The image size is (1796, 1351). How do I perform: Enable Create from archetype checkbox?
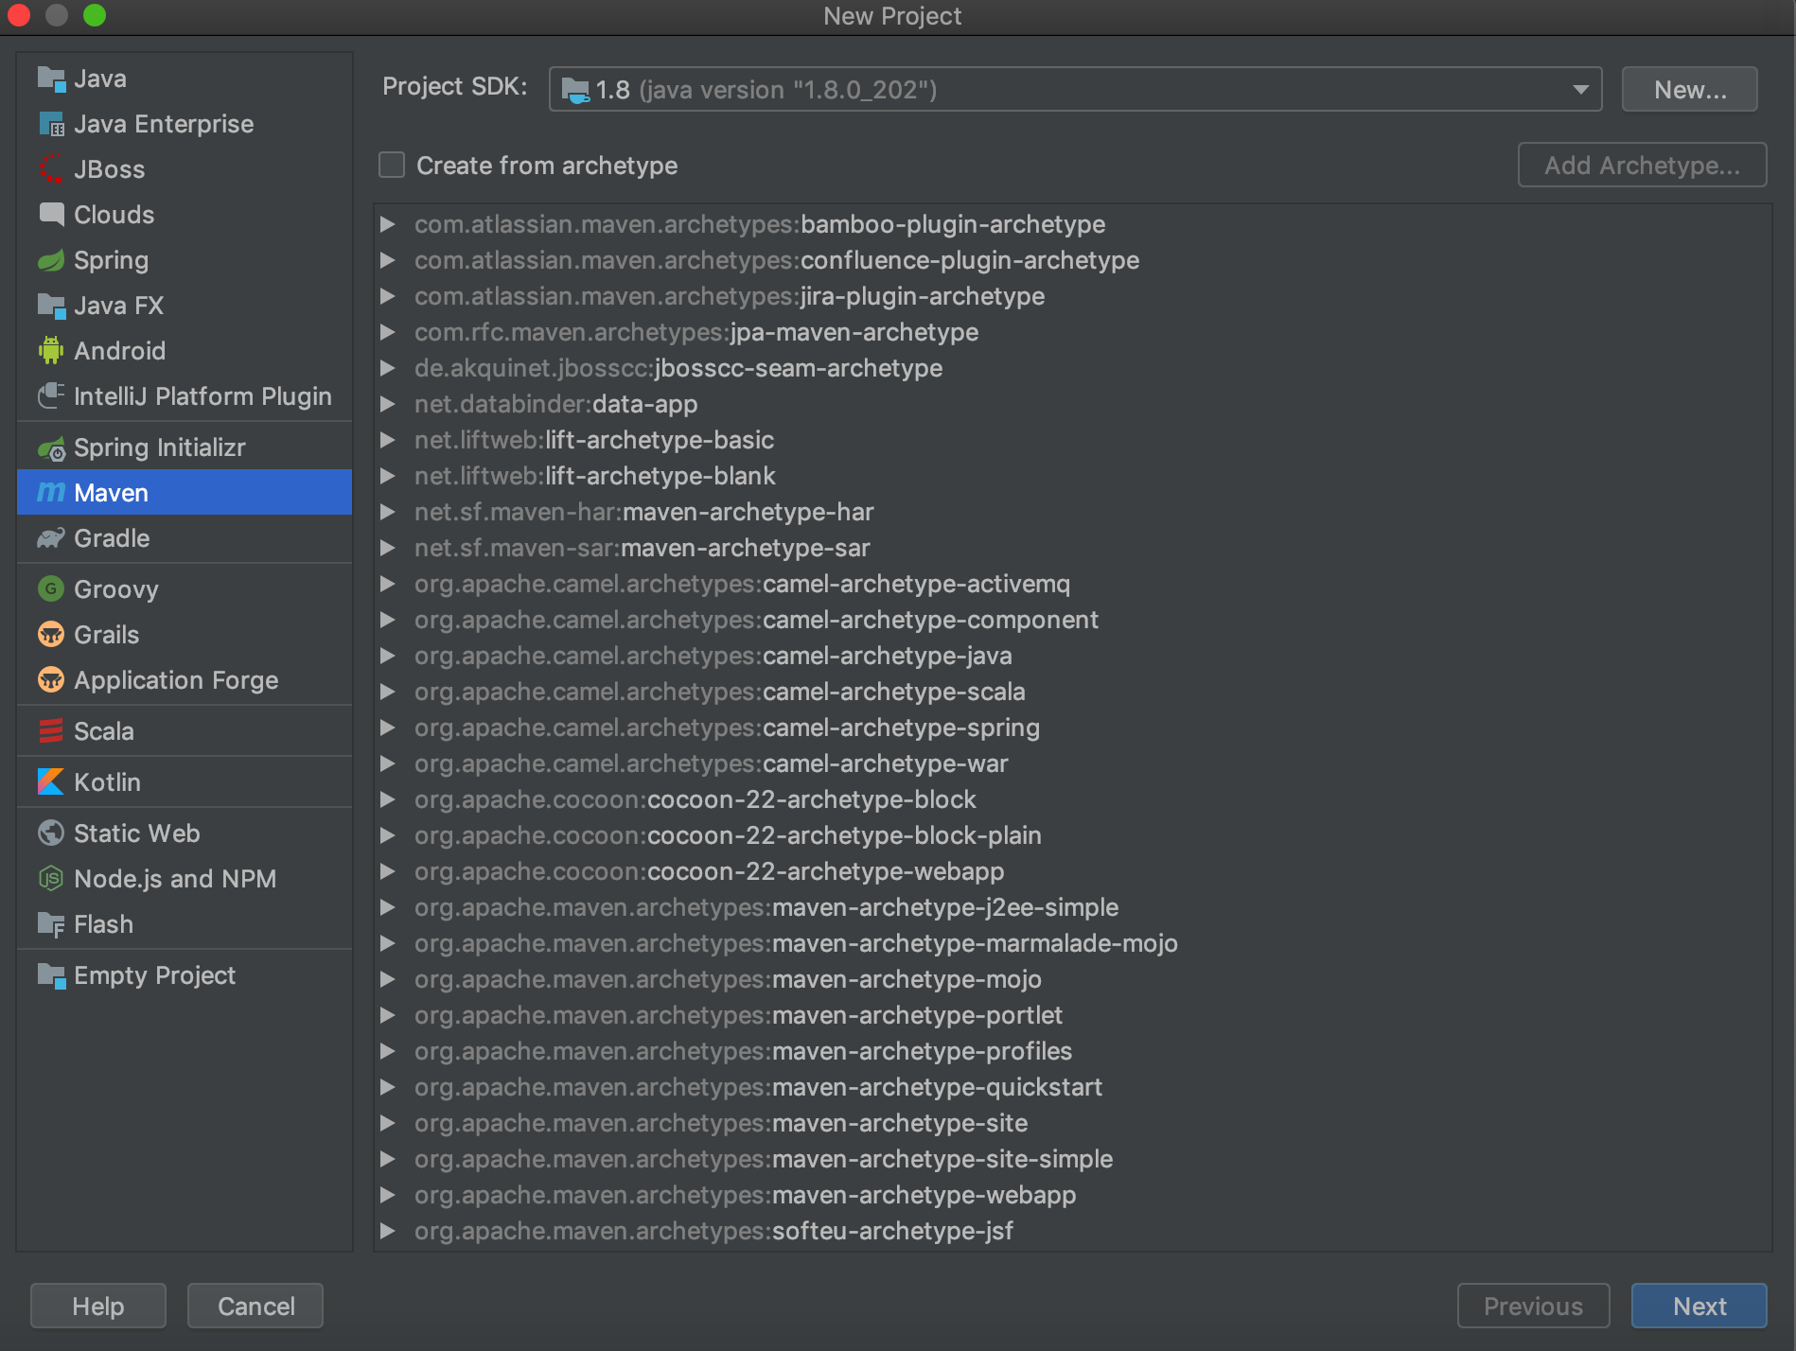[392, 166]
